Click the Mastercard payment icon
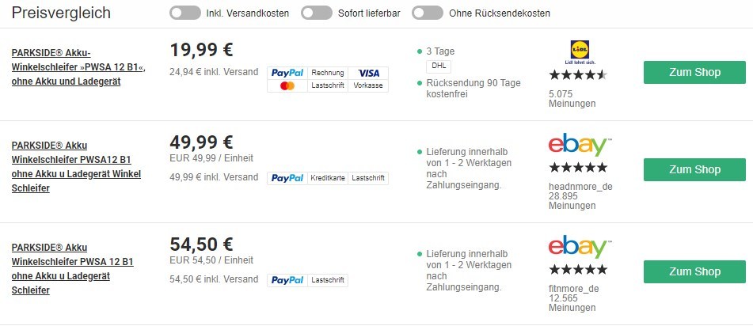 pyautogui.click(x=287, y=85)
